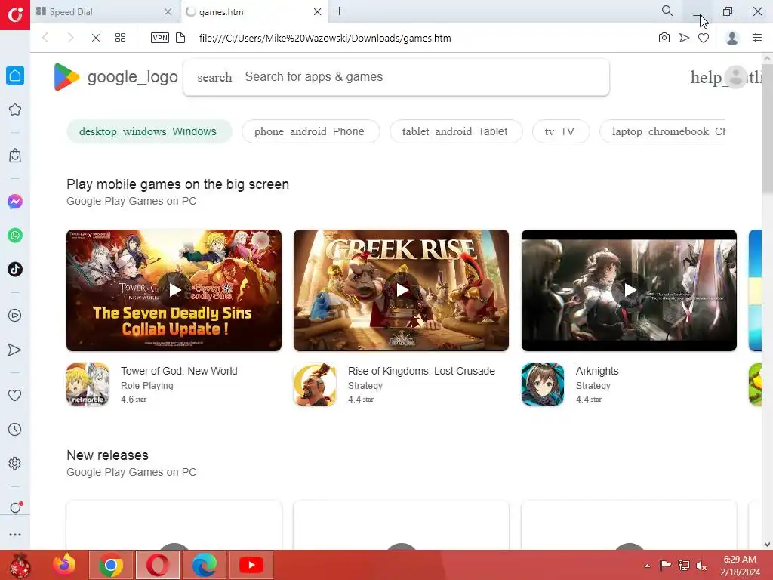Open My Flow arrow icon in sidebar
The height and width of the screenshot is (580, 773).
click(x=15, y=350)
